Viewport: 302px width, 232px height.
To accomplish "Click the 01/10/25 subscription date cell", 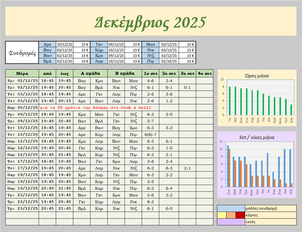I will coord(169,61).
